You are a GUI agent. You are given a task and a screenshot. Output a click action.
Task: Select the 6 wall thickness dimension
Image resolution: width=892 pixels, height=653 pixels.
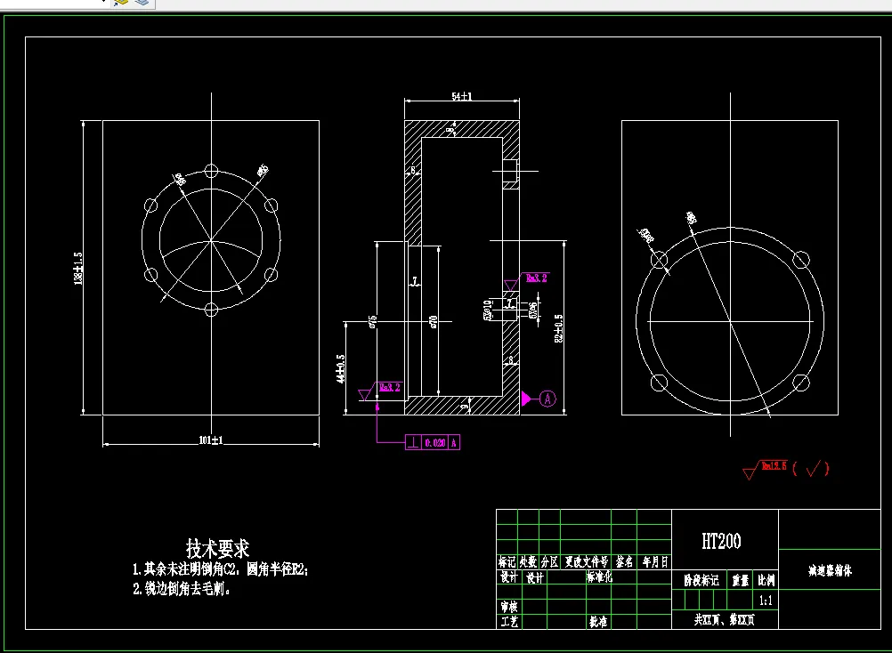(x=414, y=170)
